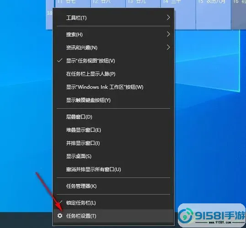246x228 pixels.
Task: Click the checkmark next to 显示"任务视图"按钮
Action: (x=59, y=60)
